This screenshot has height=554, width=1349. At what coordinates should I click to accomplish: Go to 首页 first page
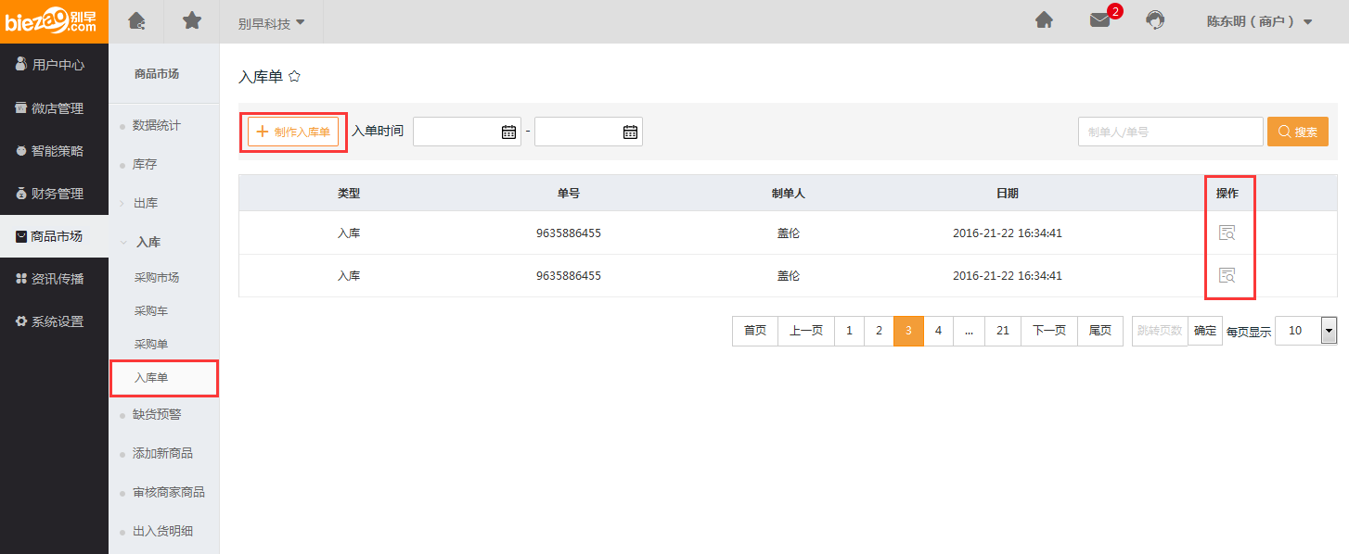755,331
